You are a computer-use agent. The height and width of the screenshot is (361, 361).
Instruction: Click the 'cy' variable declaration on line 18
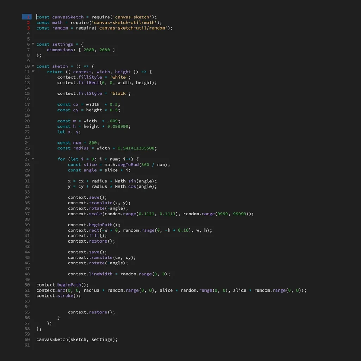point(76,110)
